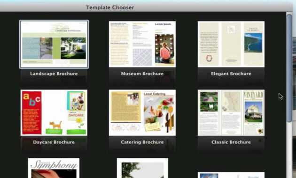Screen dimensions: 296x178
Task: Choose the Classic Brochure vineyard thumbnail
Action: point(231,112)
